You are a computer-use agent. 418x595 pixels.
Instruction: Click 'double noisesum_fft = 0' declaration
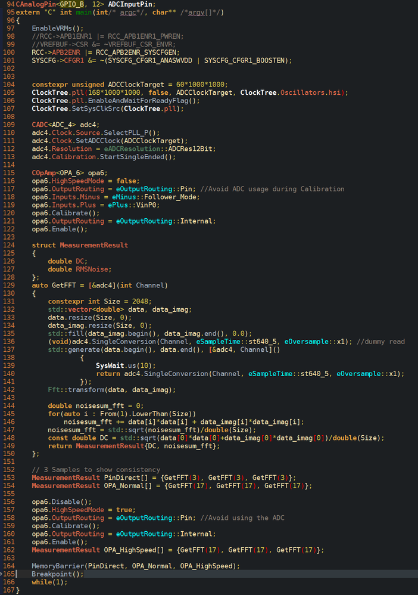95,405
